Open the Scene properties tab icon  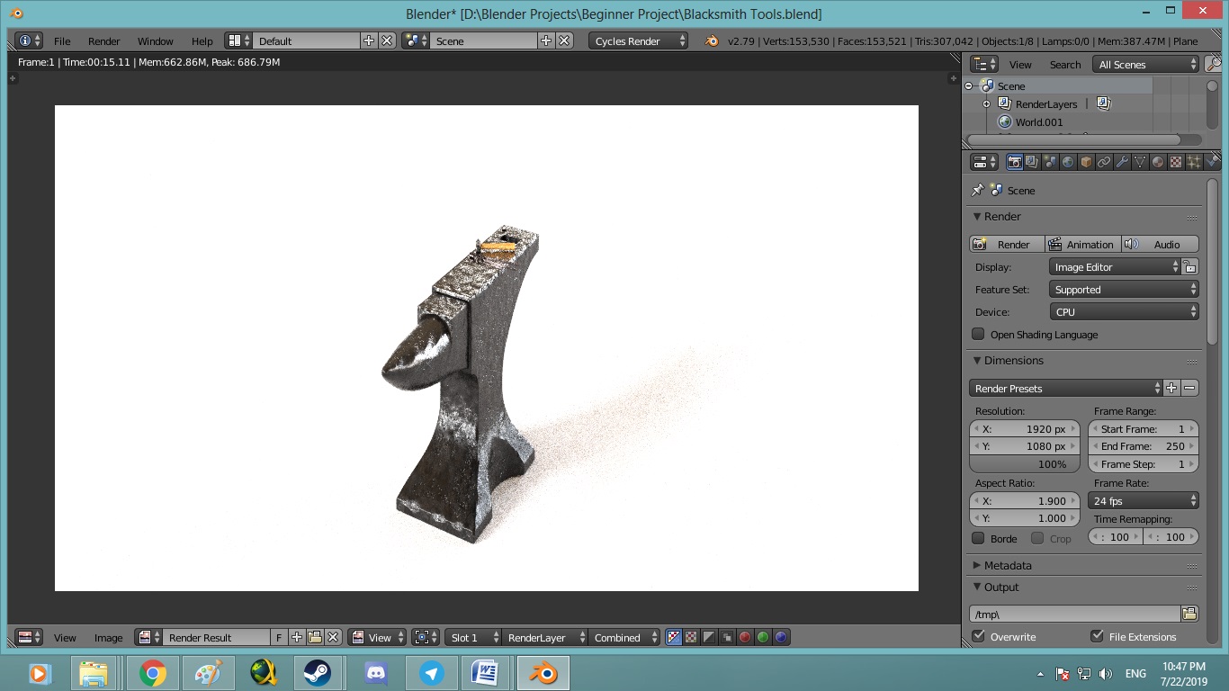[x=1050, y=163]
